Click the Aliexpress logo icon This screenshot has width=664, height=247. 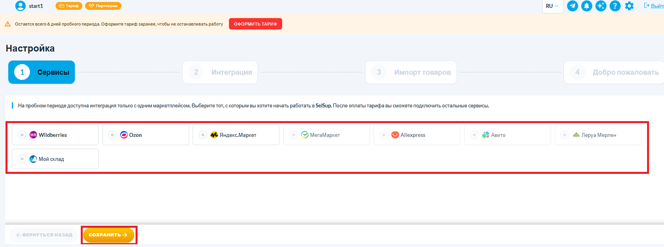click(x=395, y=135)
